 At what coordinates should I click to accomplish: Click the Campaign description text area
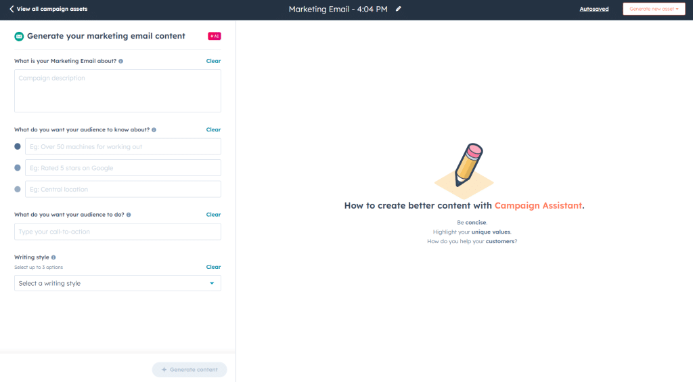point(117,91)
